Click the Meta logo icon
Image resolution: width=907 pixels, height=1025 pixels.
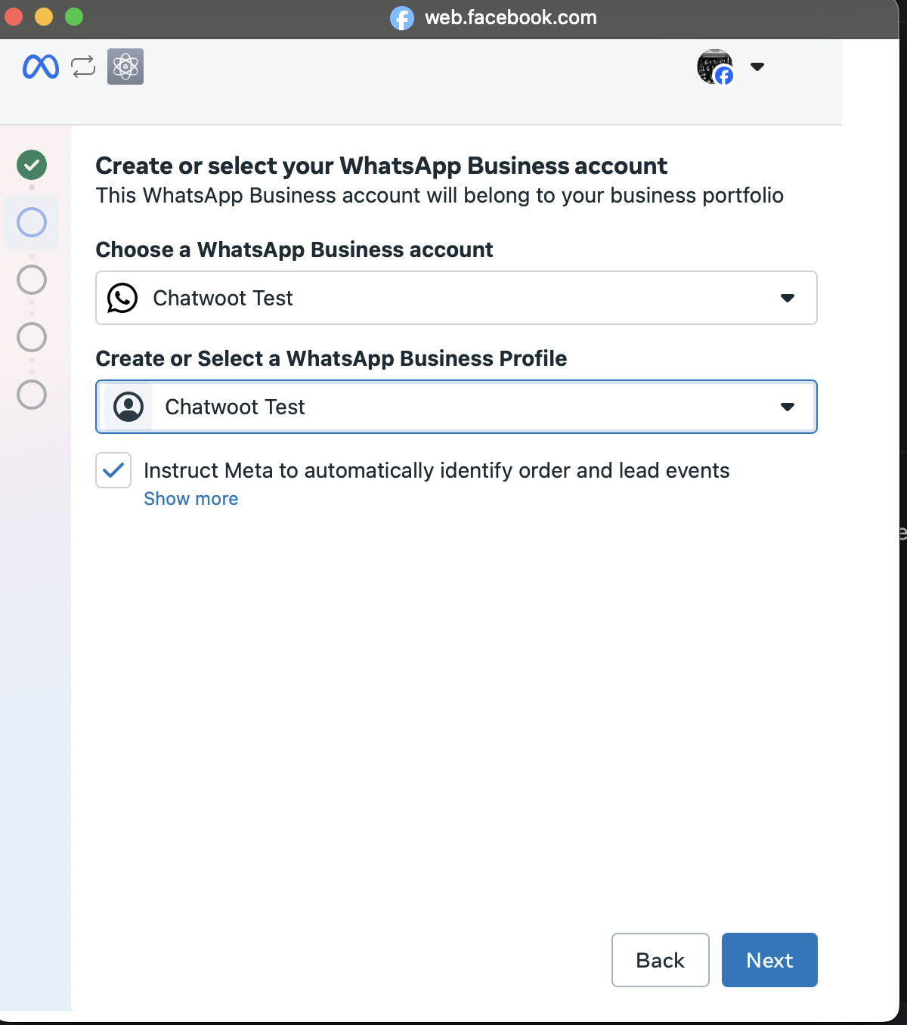[41, 67]
